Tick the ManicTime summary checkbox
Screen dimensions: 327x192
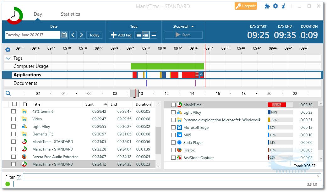click(173, 105)
